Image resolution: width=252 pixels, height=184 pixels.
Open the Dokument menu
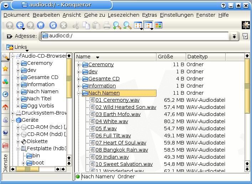tap(16, 15)
